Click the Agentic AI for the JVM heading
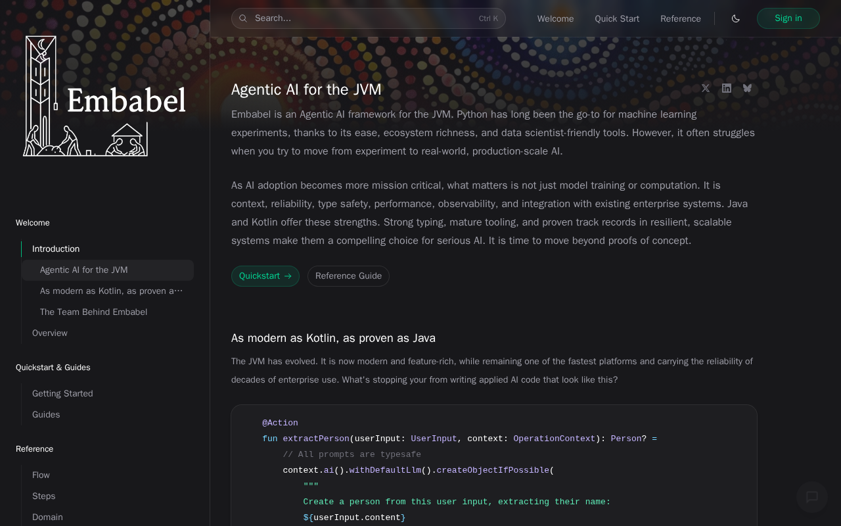The width and height of the screenshot is (841, 526). (306, 89)
